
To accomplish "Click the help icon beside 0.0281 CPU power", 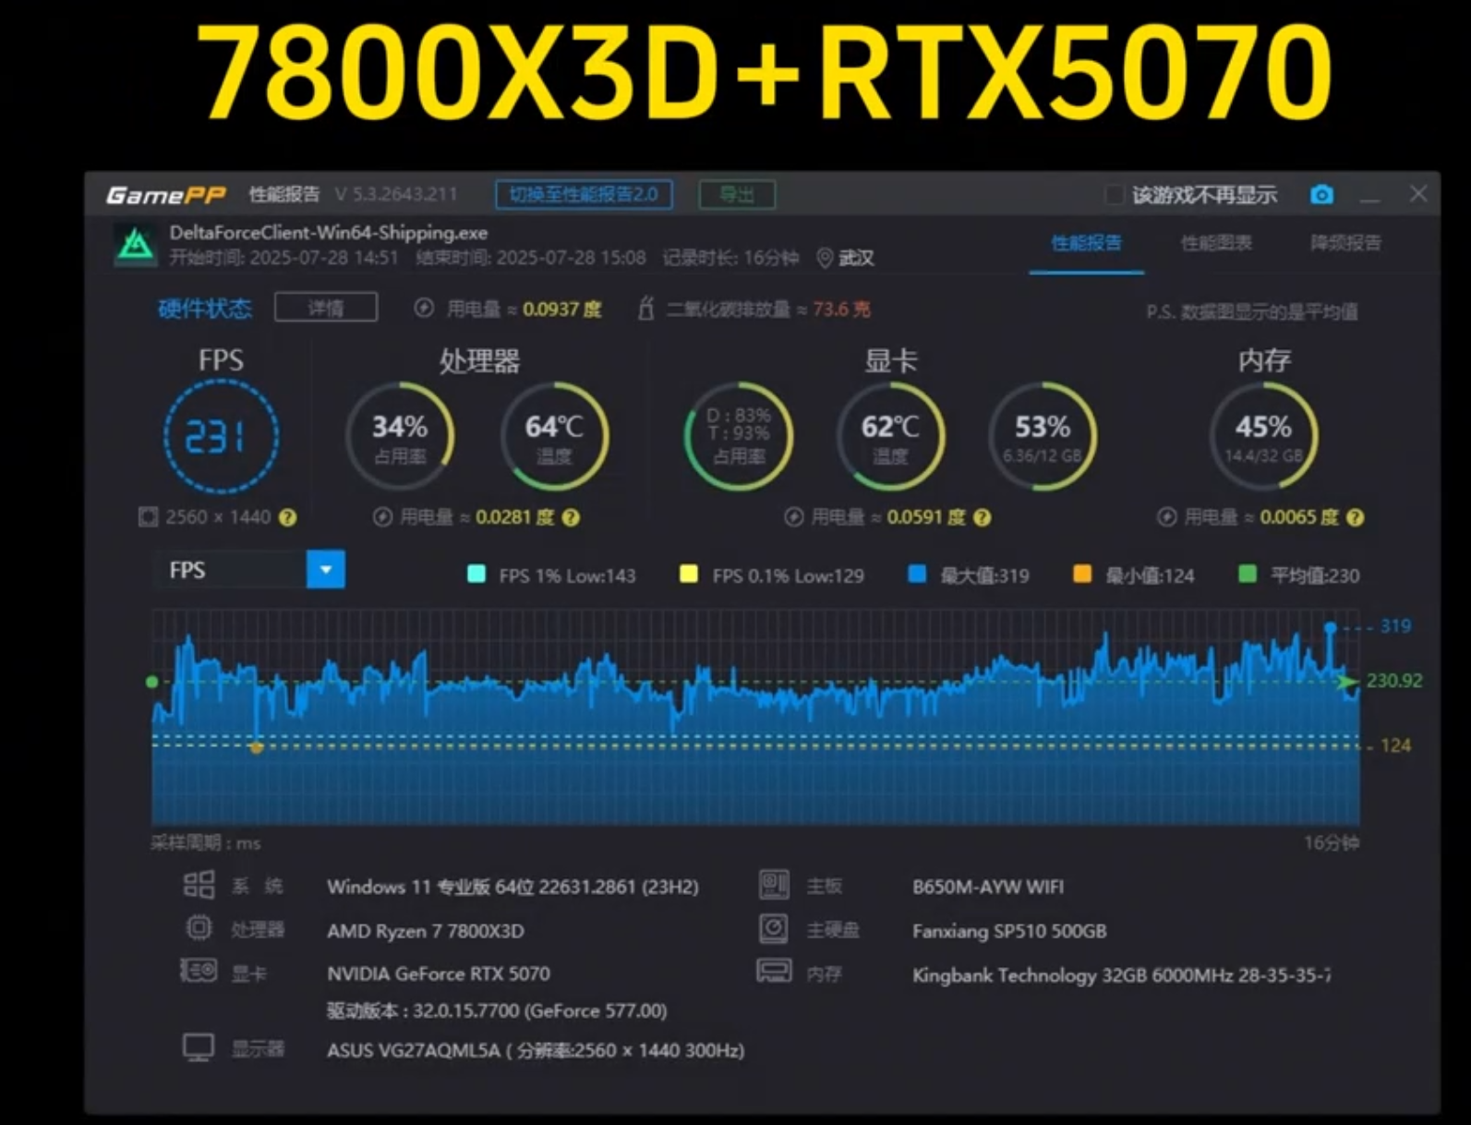I will pos(571,517).
